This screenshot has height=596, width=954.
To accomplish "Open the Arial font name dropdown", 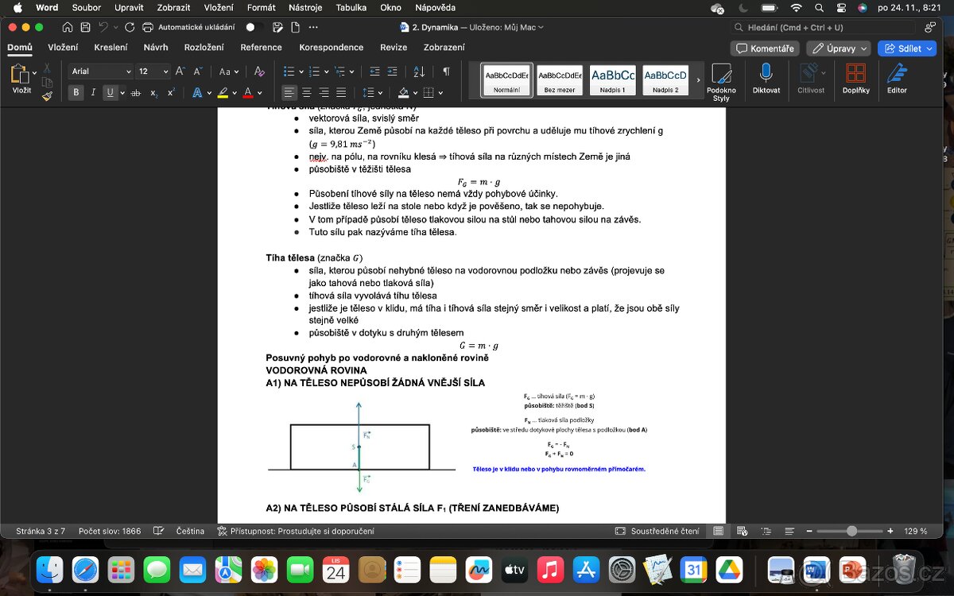I will 100,72.
